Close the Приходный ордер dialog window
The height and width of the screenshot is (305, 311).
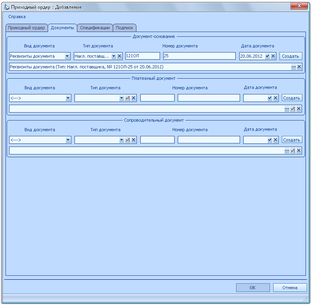click(300, 6)
